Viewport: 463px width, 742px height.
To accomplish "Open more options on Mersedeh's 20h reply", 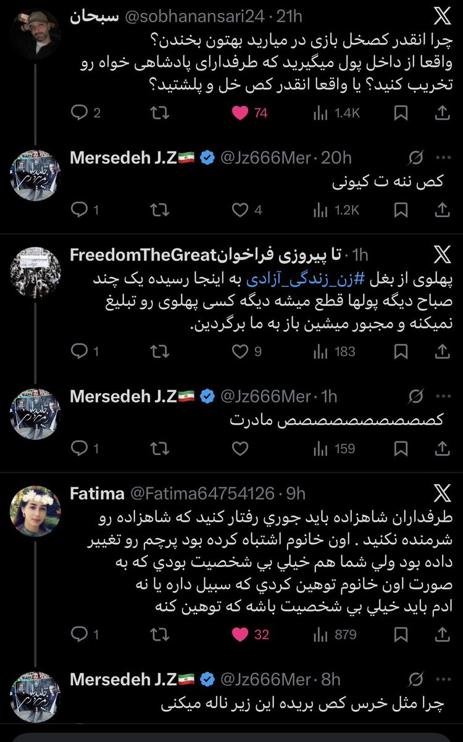I will [x=442, y=158].
